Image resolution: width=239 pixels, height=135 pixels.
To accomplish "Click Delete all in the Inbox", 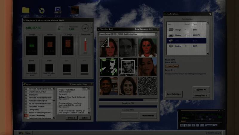I will point(71,118).
